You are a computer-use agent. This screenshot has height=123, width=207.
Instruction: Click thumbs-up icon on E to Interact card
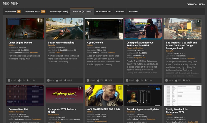click(176, 80)
